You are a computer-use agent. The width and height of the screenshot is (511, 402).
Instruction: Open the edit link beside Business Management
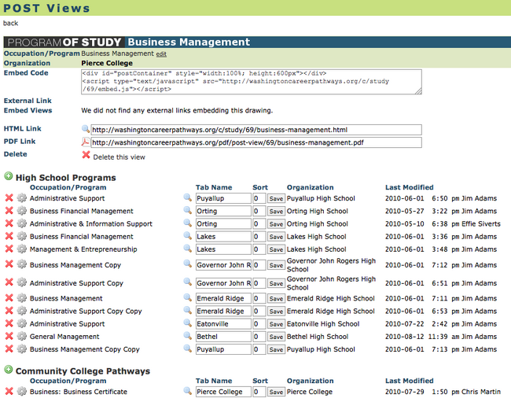click(161, 54)
